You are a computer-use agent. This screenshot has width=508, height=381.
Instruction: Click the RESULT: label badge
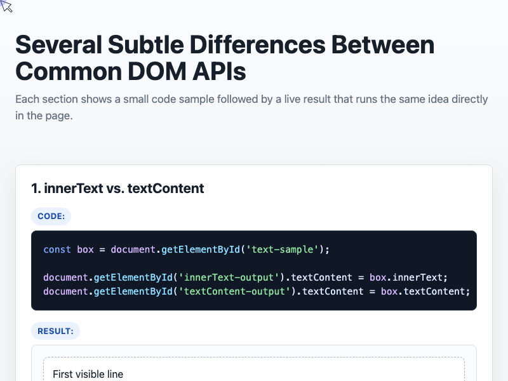point(55,331)
